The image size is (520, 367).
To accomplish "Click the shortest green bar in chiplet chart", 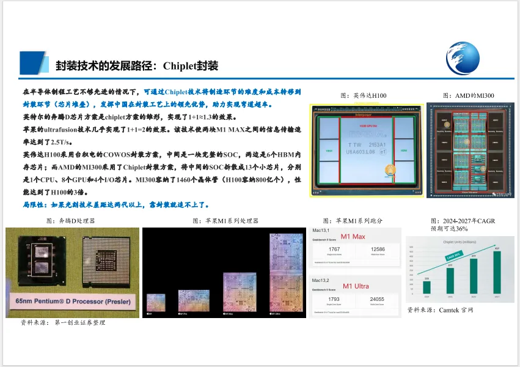I will point(427,287).
